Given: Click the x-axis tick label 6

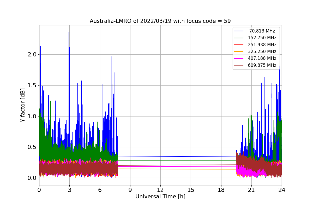Looking at the screenshot, I should pyautogui.click(x=100, y=190).
